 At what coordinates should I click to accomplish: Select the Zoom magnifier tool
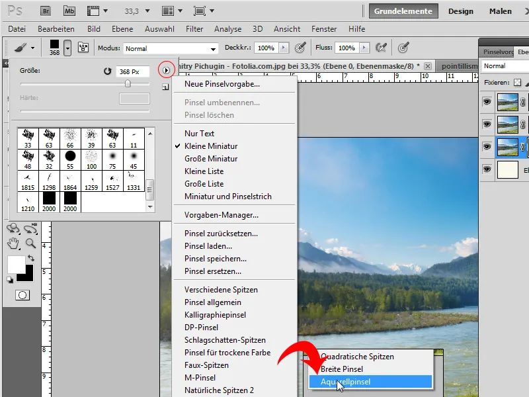(30, 243)
